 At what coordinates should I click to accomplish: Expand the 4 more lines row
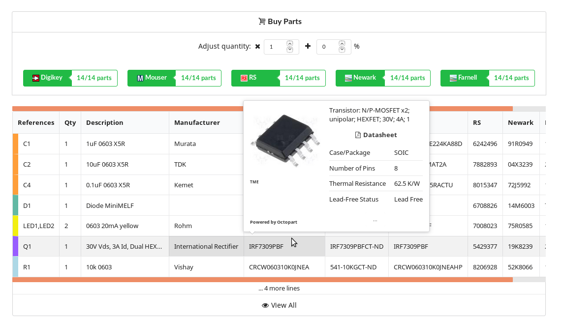point(279,289)
